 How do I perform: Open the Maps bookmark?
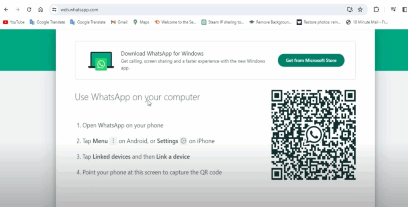[141, 22]
